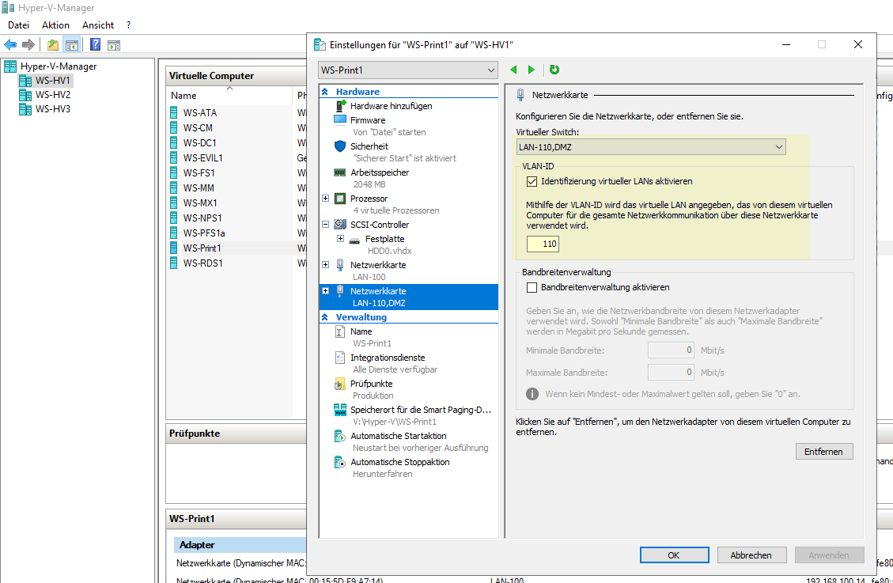Select WS-FS1 in virtual machine list
This screenshot has width=893, height=583.
pyautogui.click(x=199, y=173)
